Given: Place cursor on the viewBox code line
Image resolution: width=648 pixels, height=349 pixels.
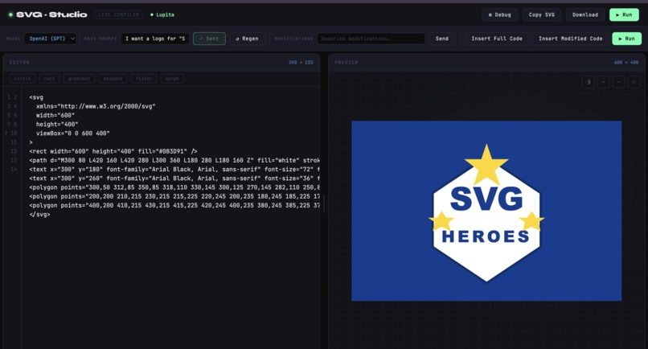Looking at the screenshot, I should [x=72, y=133].
